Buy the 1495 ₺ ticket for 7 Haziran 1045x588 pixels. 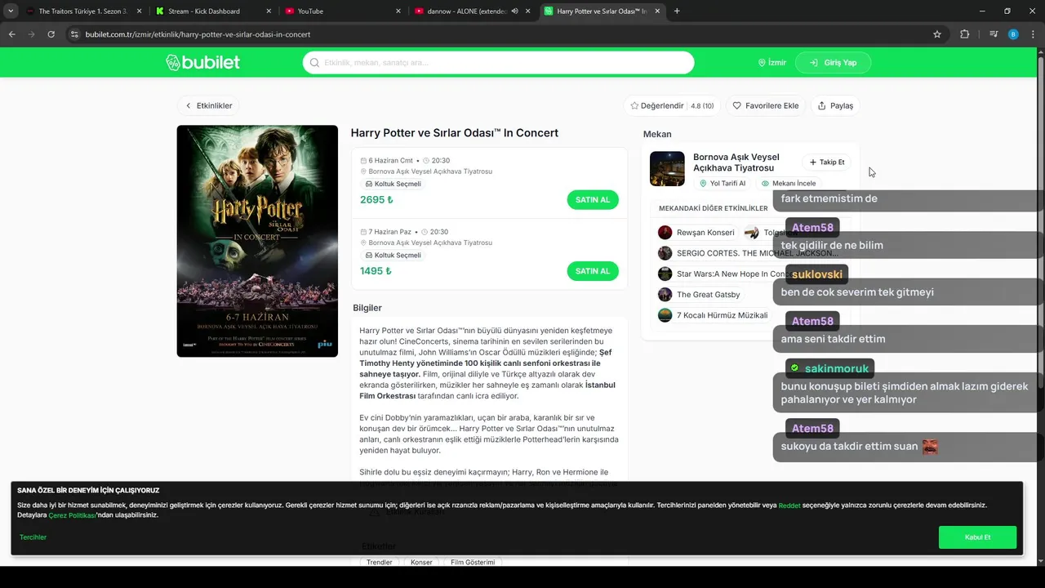point(593,271)
